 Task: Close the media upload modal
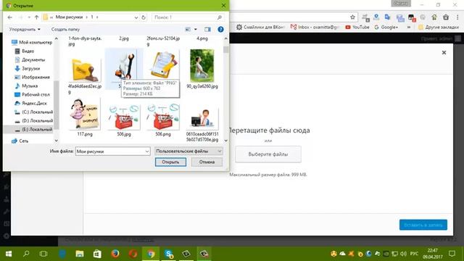(x=444, y=53)
